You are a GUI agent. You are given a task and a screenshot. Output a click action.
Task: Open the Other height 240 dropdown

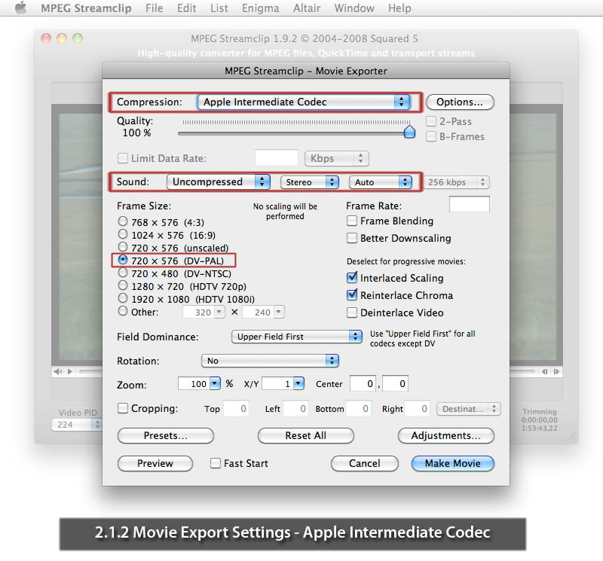pyautogui.click(x=279, y=312)
